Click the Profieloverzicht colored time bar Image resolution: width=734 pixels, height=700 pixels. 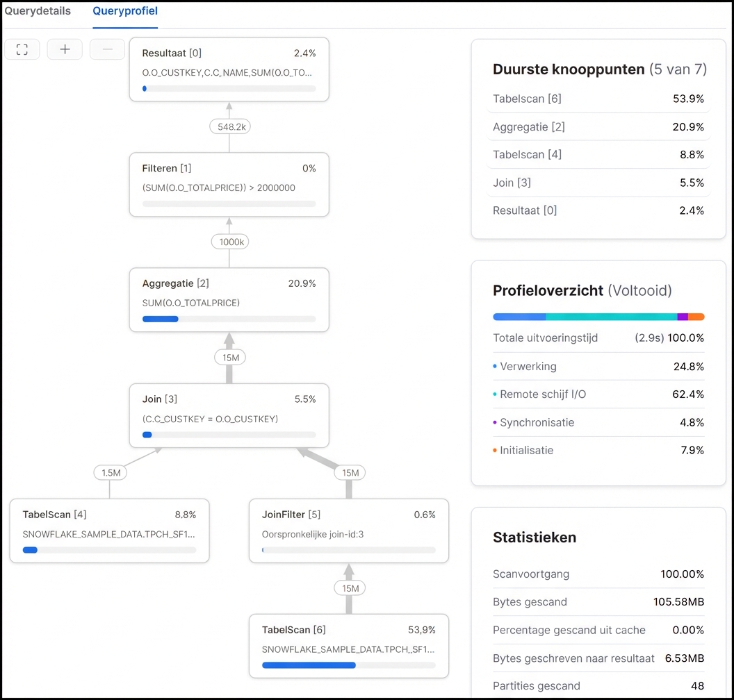(598, 317)
